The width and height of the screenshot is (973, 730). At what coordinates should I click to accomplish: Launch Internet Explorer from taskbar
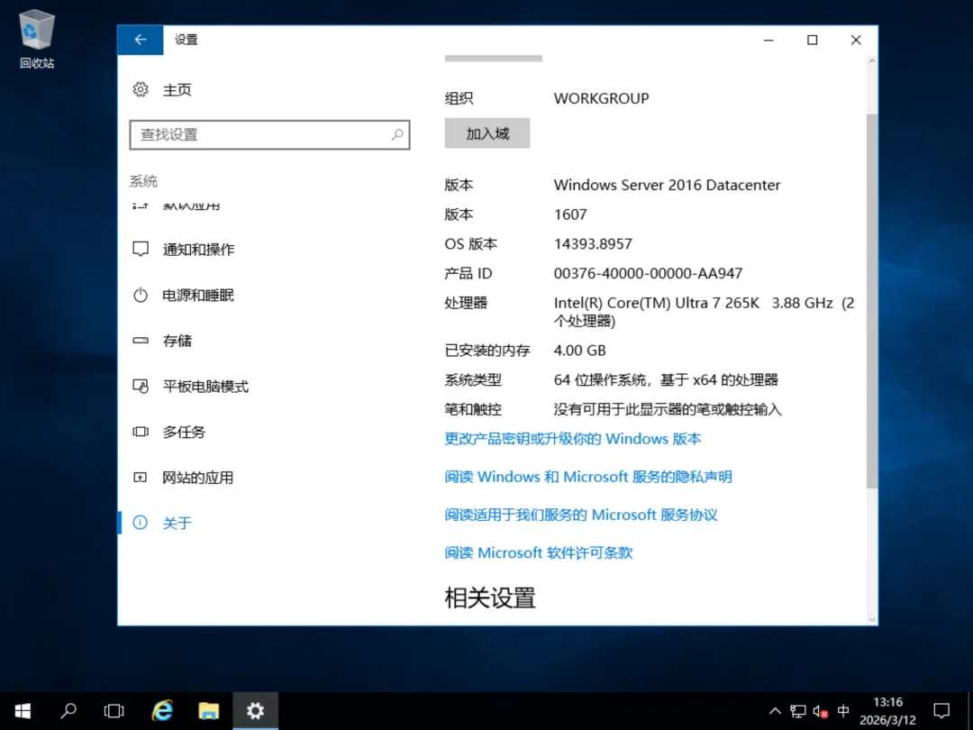coord(162,711)
